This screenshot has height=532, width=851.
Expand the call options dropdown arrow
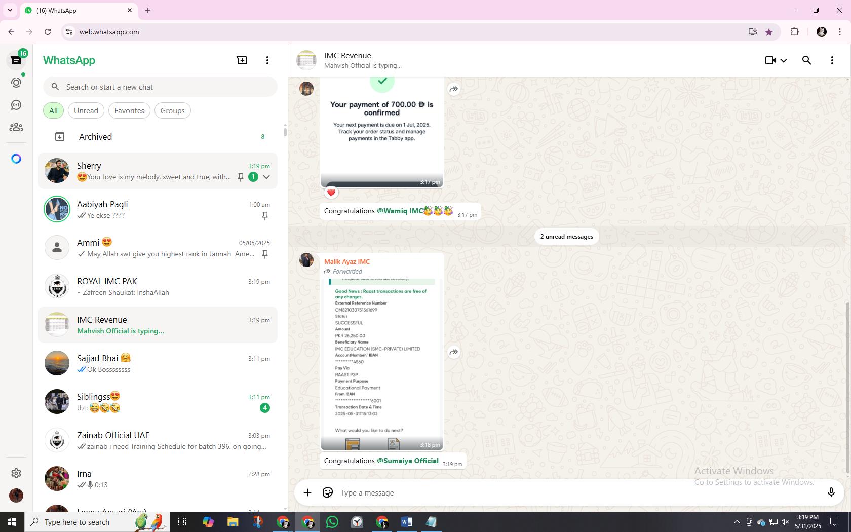784,60
